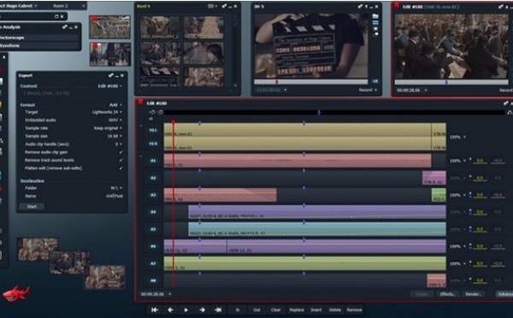
Task: Toggle the A3 audio track label
Action: tap(153, 195)
